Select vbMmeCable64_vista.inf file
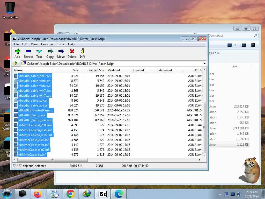Screen dimensions: 265x199 coord(35,130)
